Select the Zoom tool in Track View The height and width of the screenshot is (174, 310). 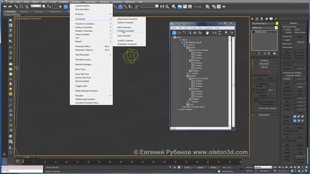[226, 33]
